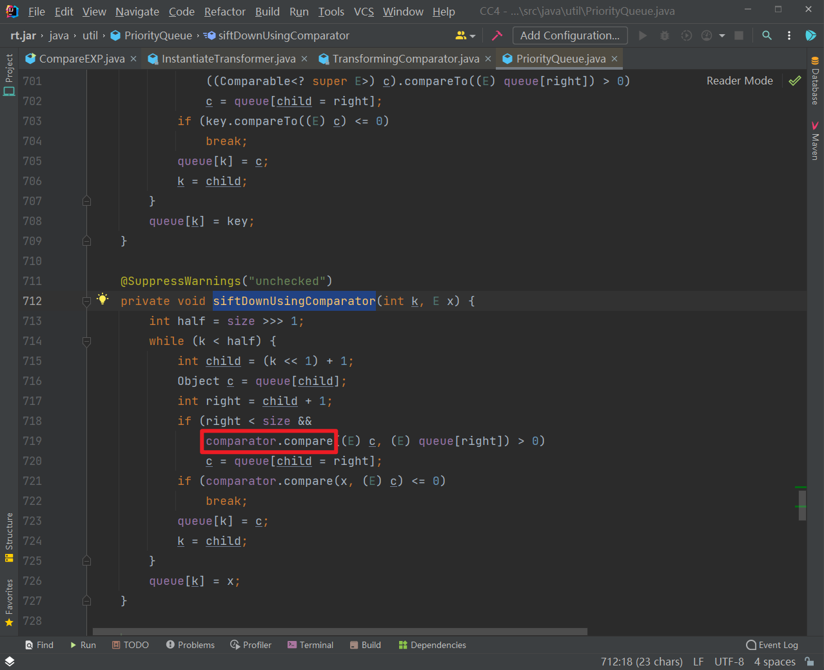Open the Terminal tool window
The width and height of the screenshot is (824, 670).
pyautogui.click(x=310, y=645)
